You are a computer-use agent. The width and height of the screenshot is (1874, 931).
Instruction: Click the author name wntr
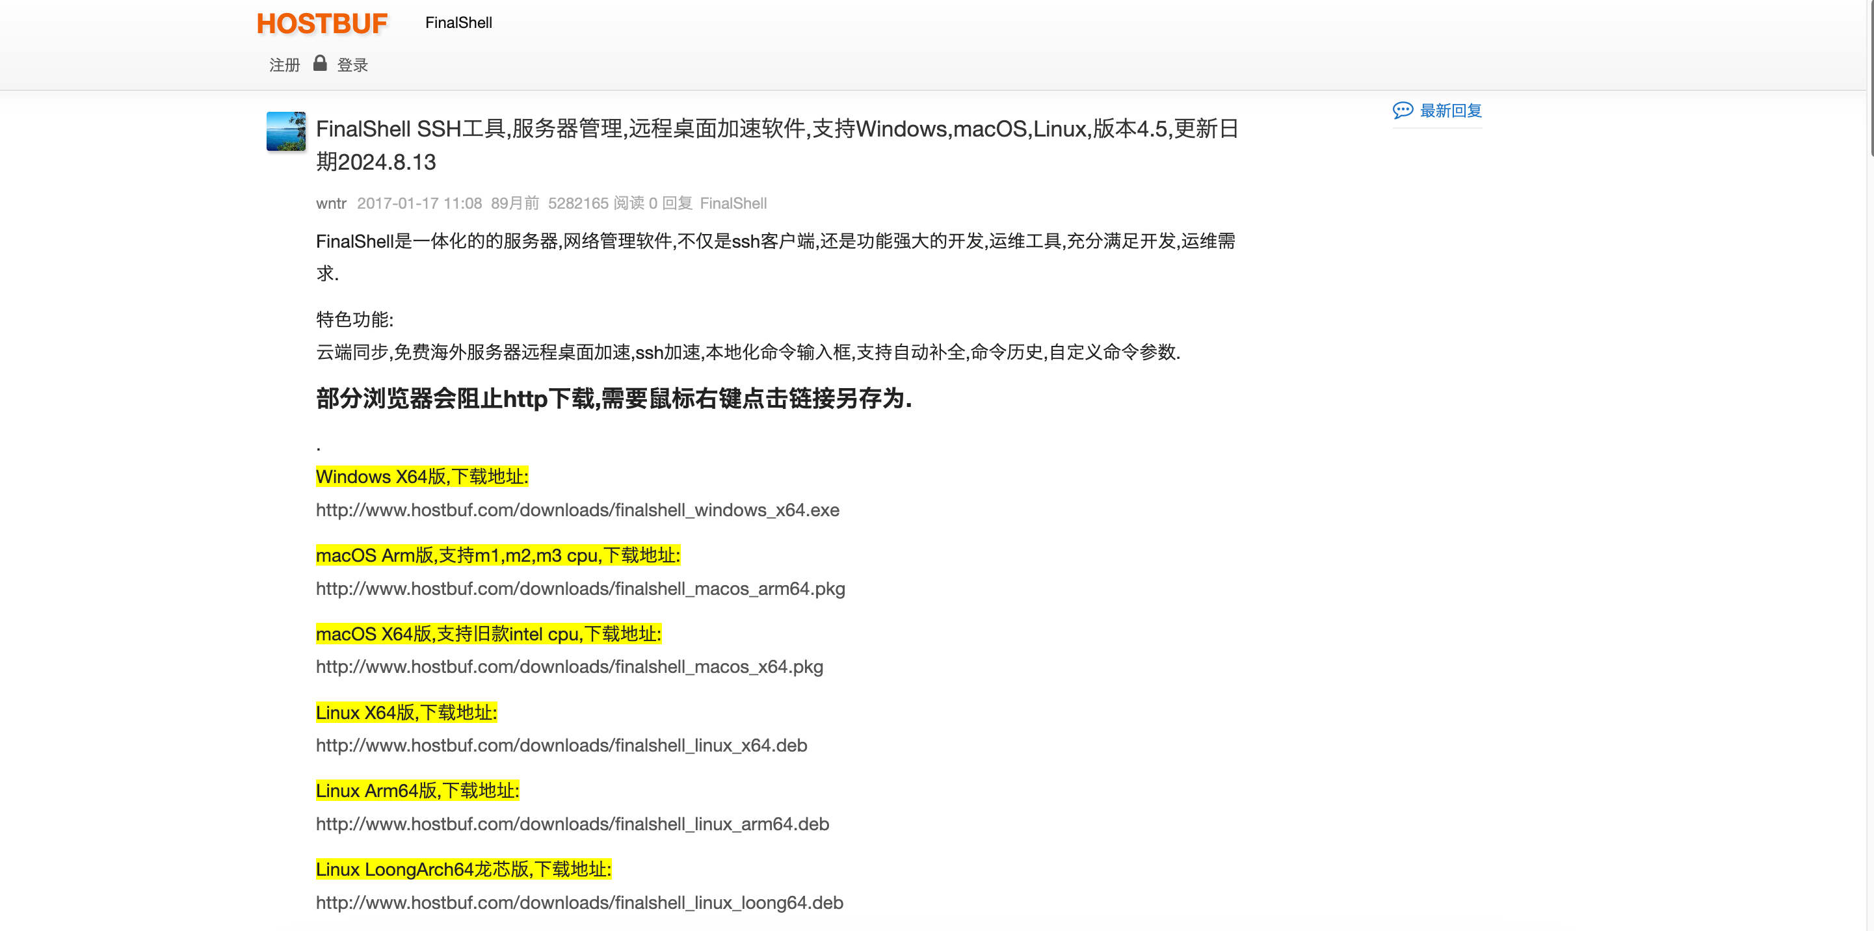331,203
